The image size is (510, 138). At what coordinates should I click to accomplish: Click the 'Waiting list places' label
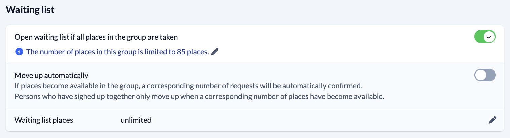(44, 120)
